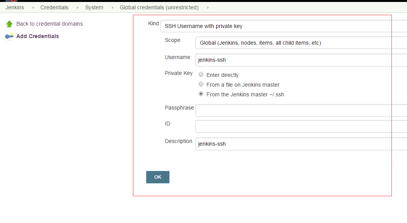The image size is (407, 223).
Task: Click the key icon beside Add Credentials
Action: (x=9, y=36)
